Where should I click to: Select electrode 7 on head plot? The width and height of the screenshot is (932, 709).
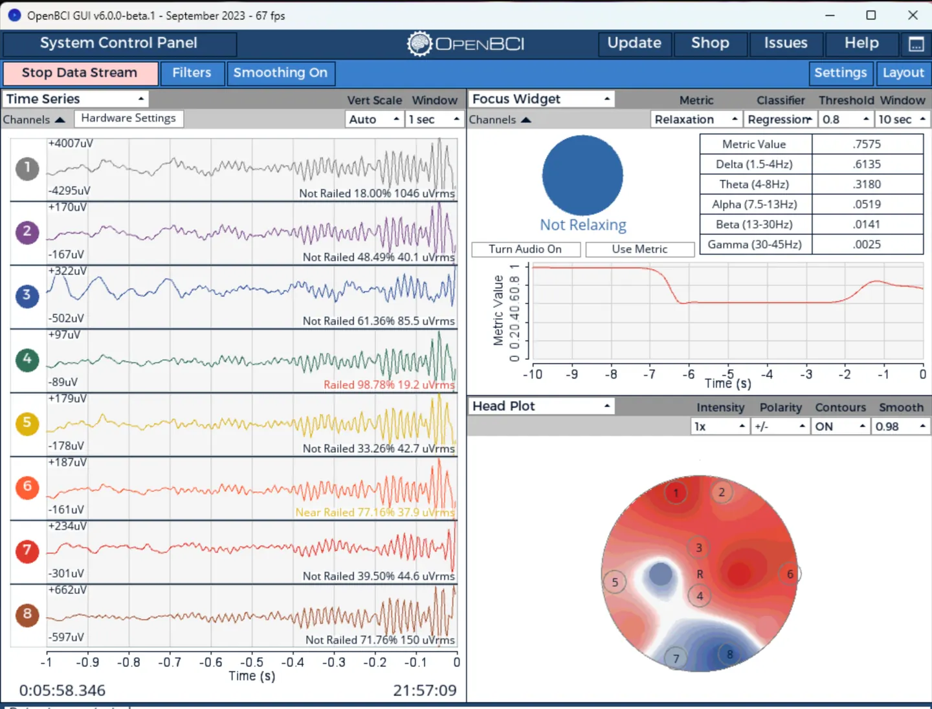click(676, 659)
